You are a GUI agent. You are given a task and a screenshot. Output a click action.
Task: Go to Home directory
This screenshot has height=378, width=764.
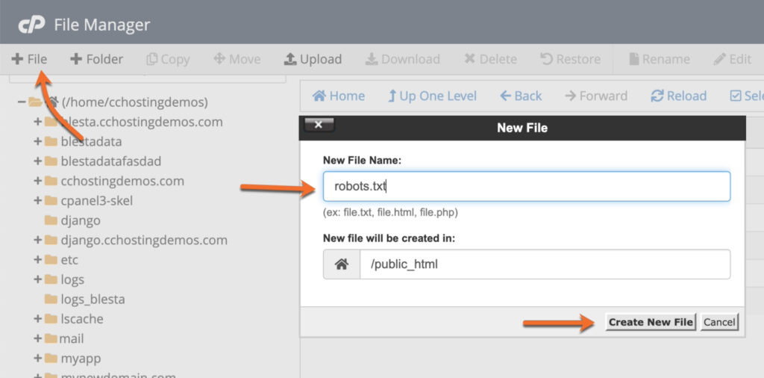[x=339, y=96]
